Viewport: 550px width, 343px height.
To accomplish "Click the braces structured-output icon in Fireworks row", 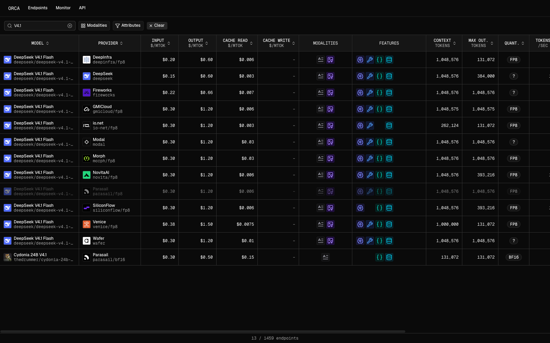I will point(379,93).
